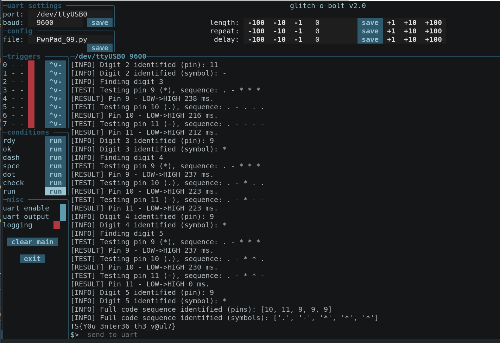The width and height of the screenshot is (500, 343).
Task: Toggle the uart enable switch
Action: coord(63,208)
